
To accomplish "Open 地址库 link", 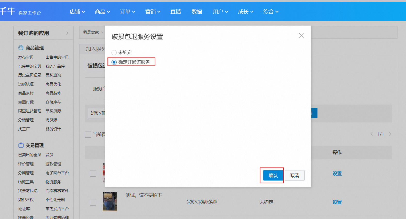I will [x=24, y=209].
